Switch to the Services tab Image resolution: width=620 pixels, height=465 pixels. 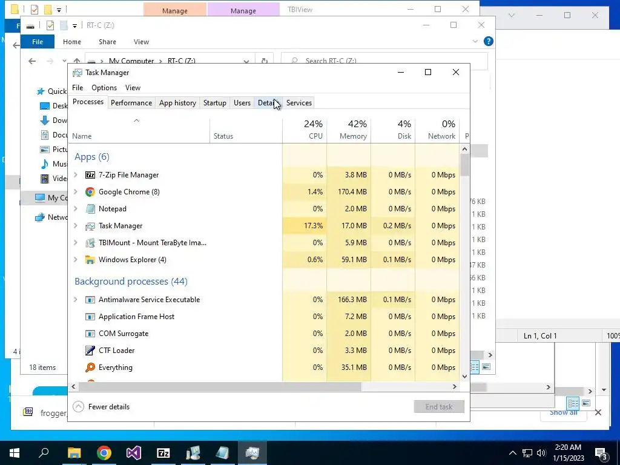[299, 103]
